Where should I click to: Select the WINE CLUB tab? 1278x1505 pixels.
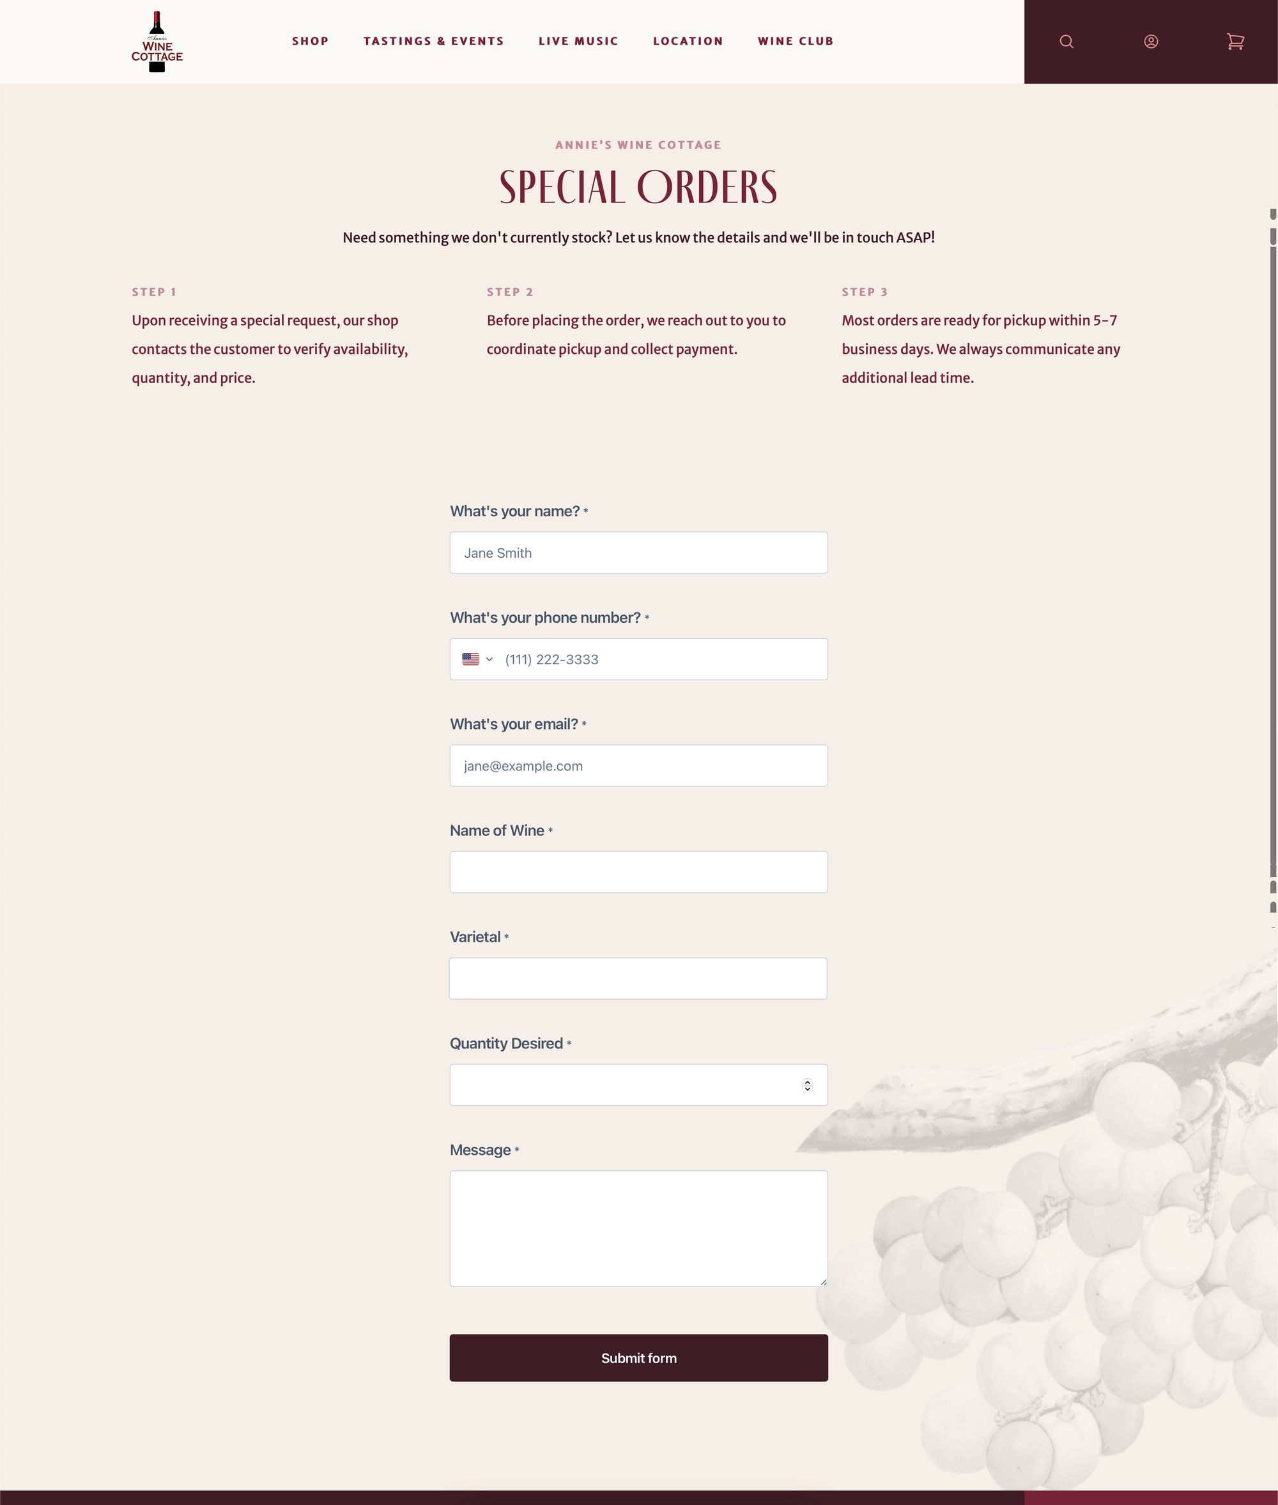[795, 40]
